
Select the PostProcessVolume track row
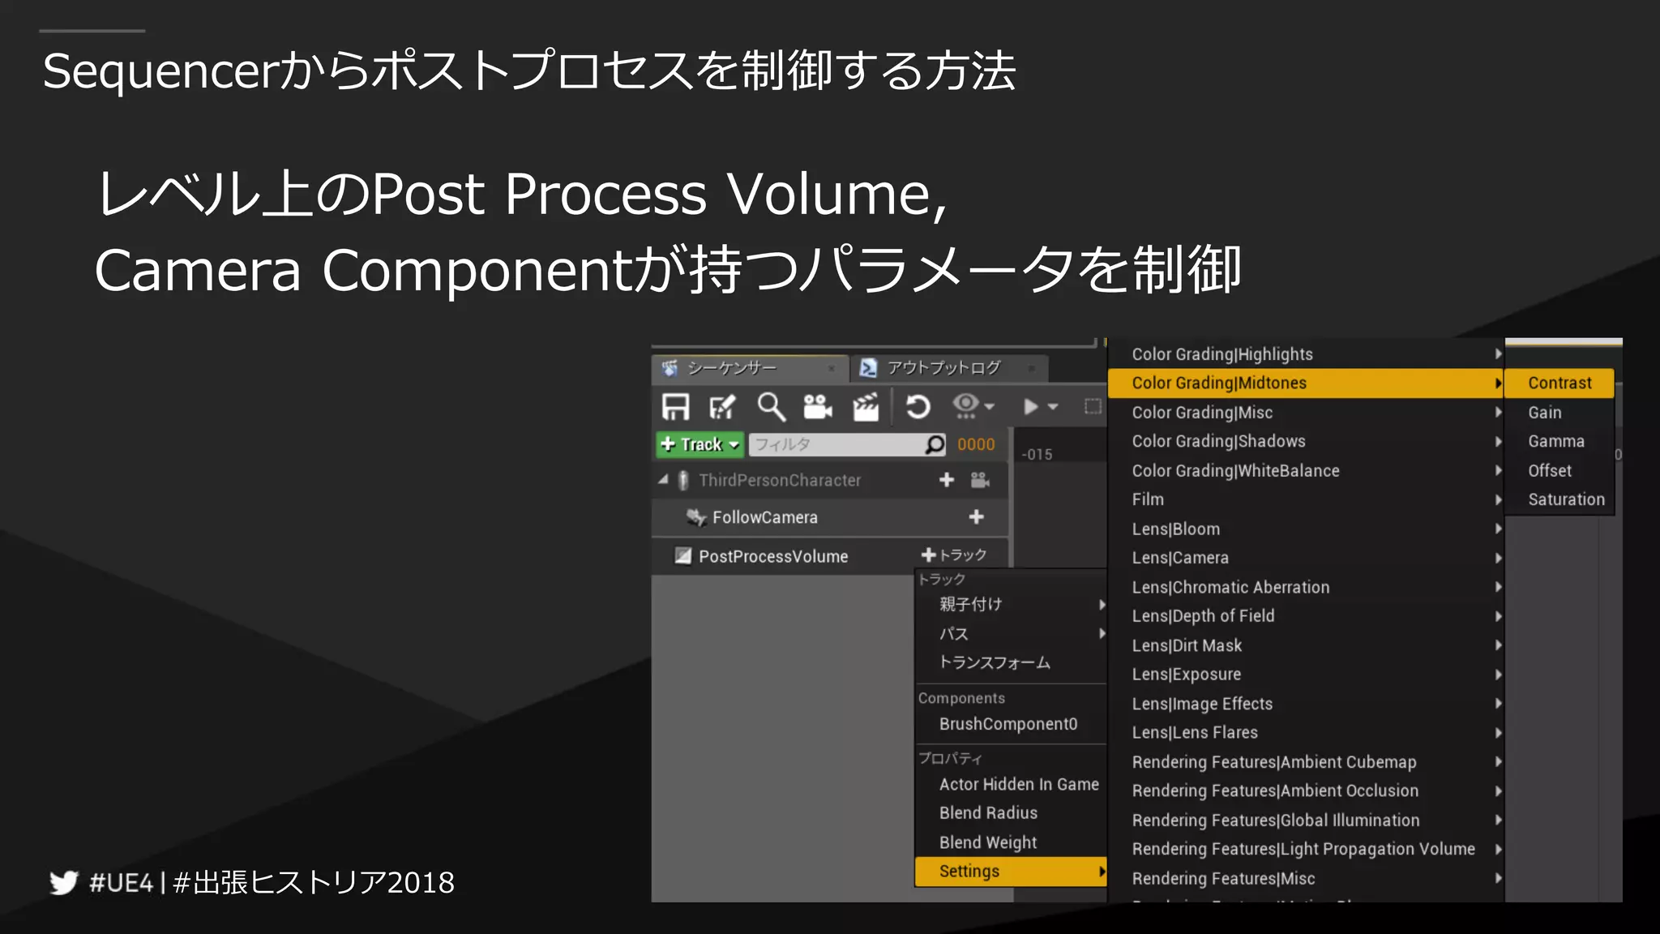point(773,557)
